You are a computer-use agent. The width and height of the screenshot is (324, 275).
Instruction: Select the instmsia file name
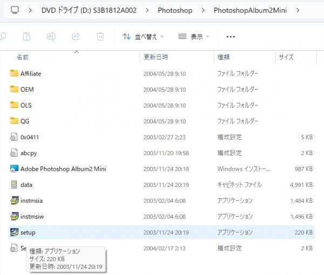point(31,201)
